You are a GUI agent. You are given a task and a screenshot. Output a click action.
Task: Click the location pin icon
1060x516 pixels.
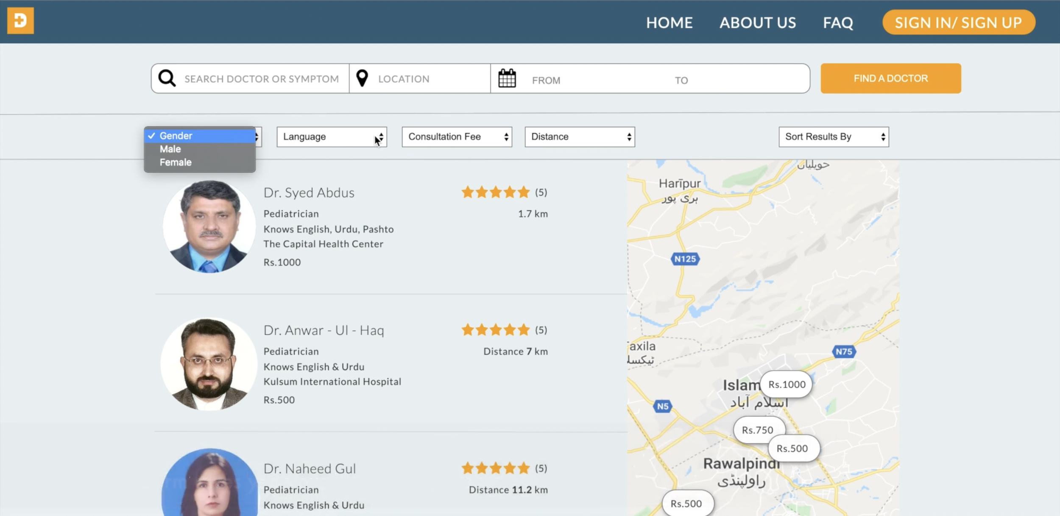(x=362, y=78)
